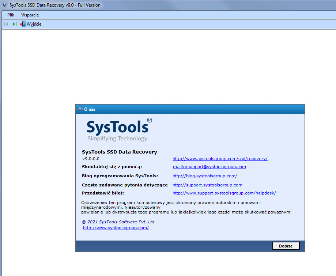The height and width of the screenshot is (276, 336).
Task: Click the Ostrzeżenie warning paragraph
Action: tap(186, 207)
